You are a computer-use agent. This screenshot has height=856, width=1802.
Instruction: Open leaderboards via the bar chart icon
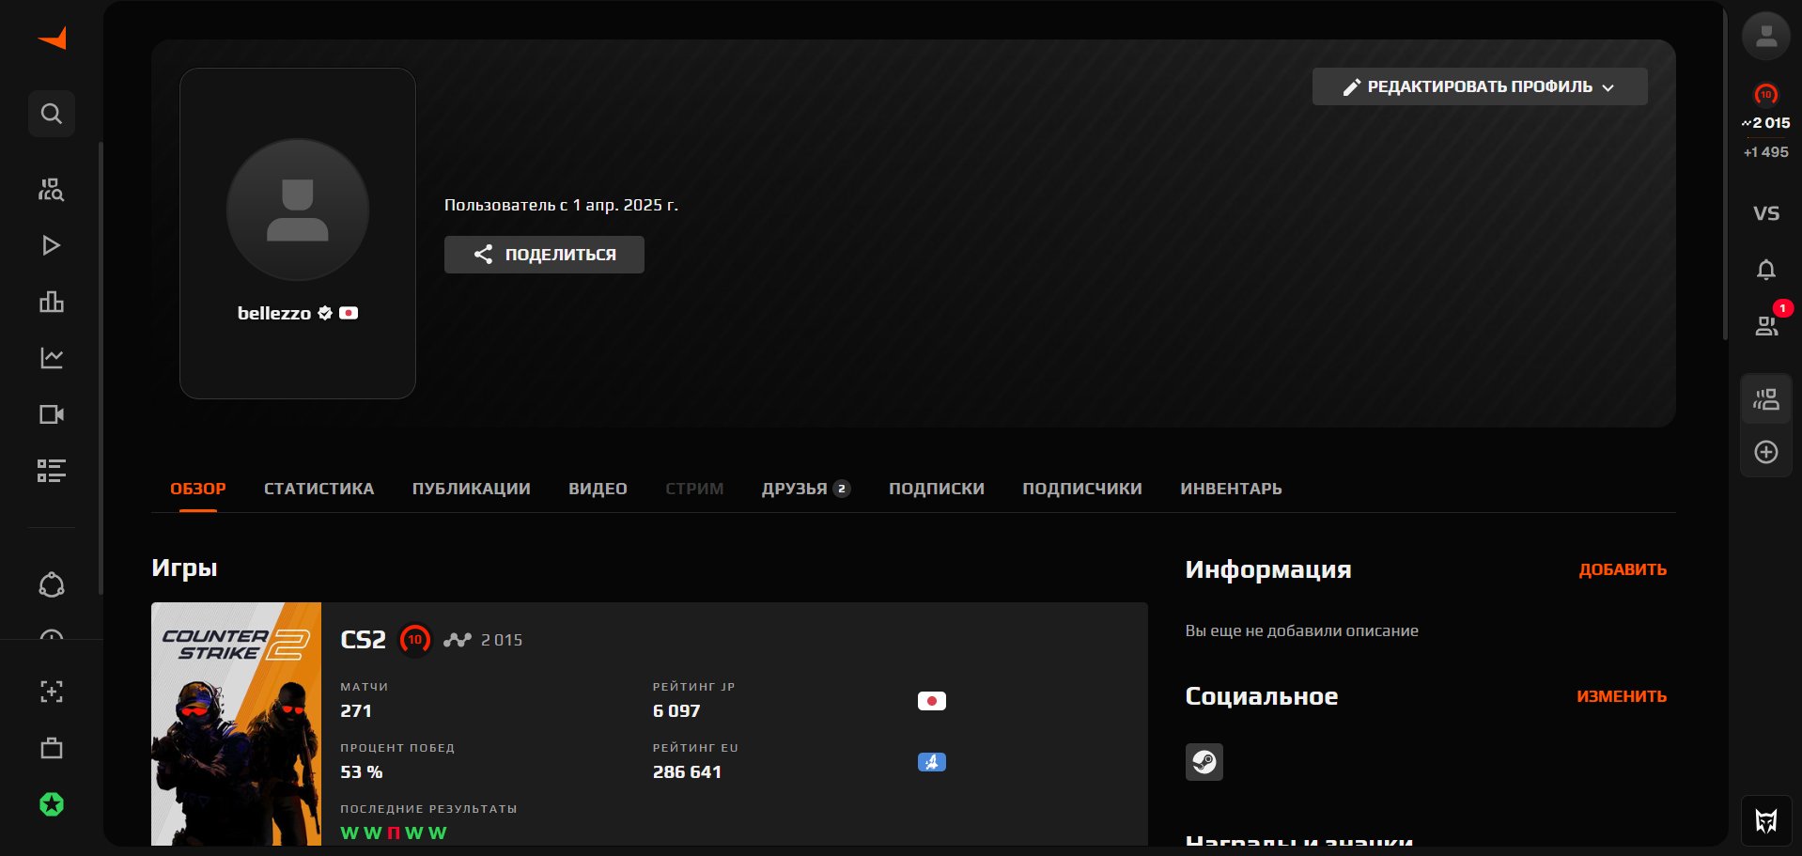pos(52,302)
